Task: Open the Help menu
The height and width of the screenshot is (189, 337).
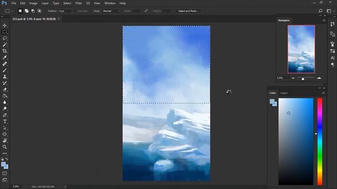Action: click(x=123, y=3)
